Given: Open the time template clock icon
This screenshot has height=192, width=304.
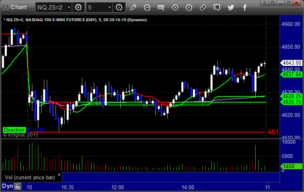Looking at the screenshot, I should [119, 8].
